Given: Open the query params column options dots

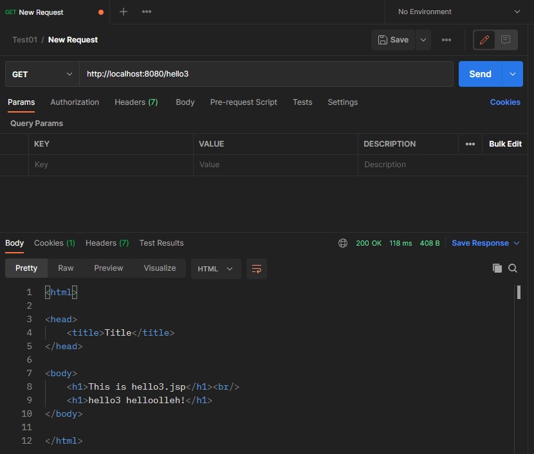Looking at the screenshot, I should [470, 144].
